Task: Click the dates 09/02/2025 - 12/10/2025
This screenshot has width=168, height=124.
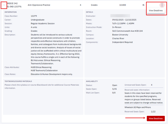Action: pyautogui.click(x=124, y=20)
